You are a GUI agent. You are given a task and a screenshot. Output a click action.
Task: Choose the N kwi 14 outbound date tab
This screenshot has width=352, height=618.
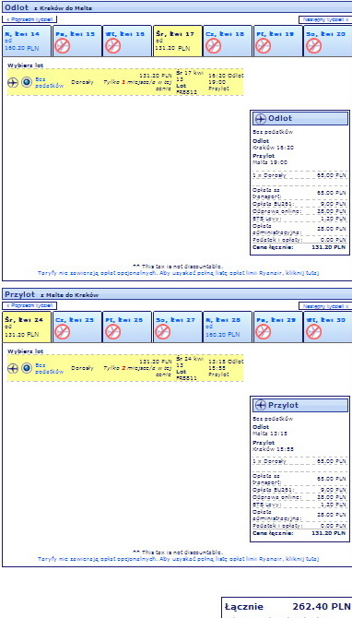click(27, 41)
